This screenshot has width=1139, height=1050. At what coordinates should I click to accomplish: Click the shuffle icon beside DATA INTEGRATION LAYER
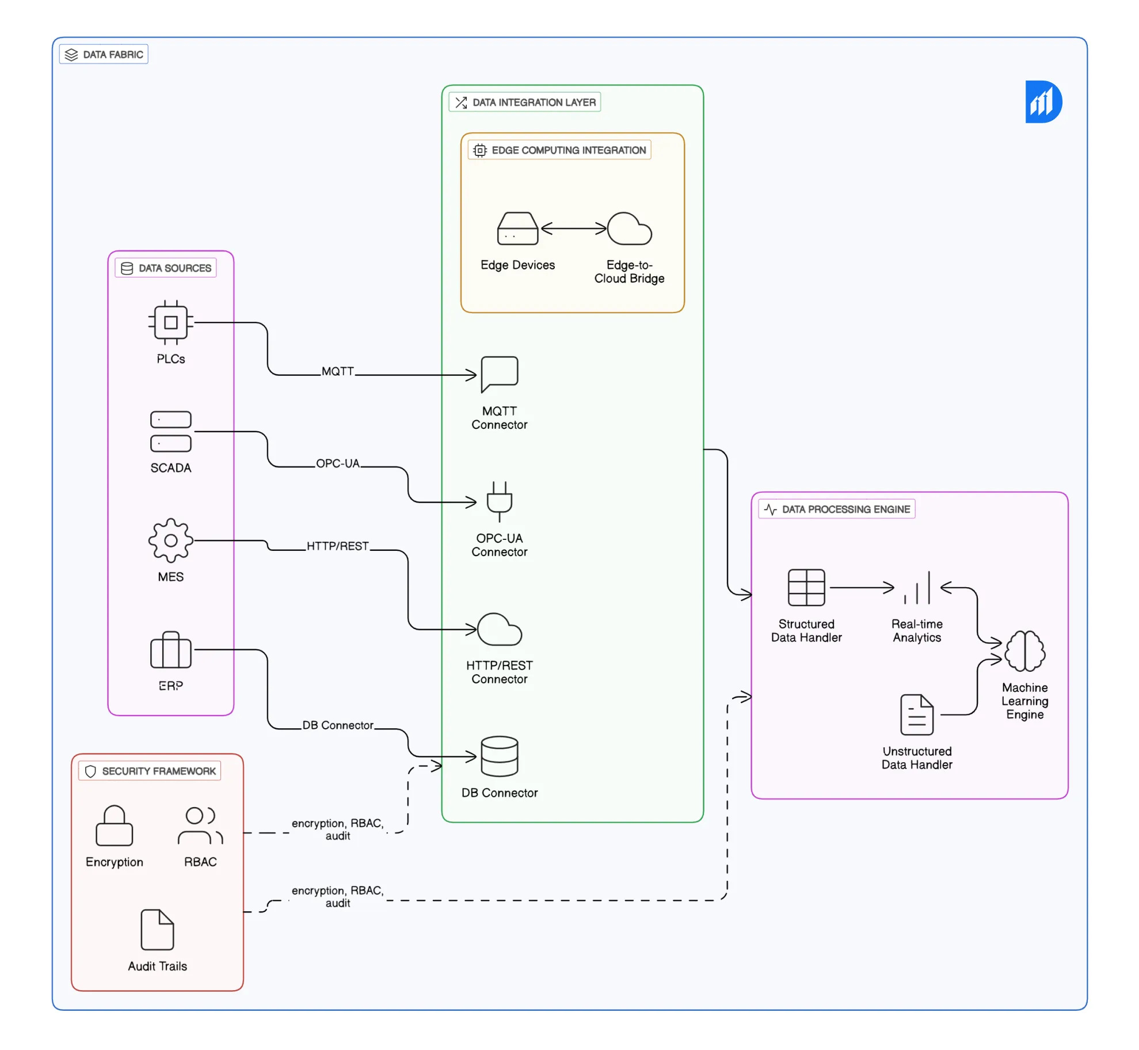(x=460, y=102)
